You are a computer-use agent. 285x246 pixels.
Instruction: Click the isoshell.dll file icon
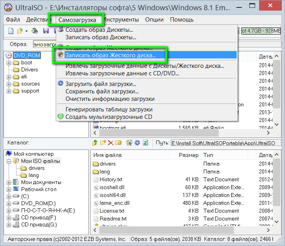(96, 187)
